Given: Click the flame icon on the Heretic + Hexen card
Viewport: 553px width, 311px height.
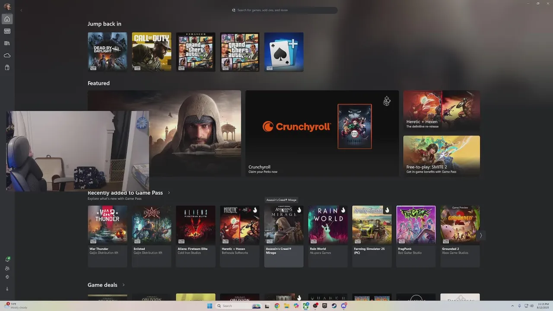Looking at the screenshot, I should [255, 210].
